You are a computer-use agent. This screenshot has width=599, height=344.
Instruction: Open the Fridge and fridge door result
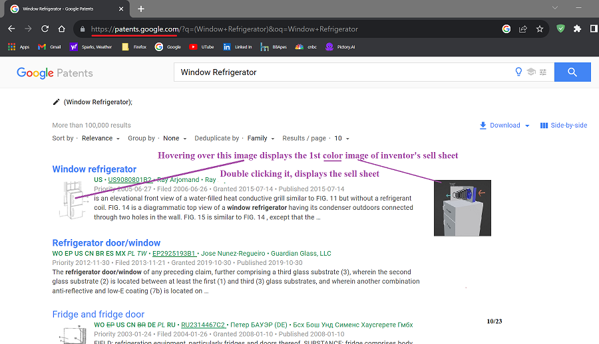click(99, 314)
